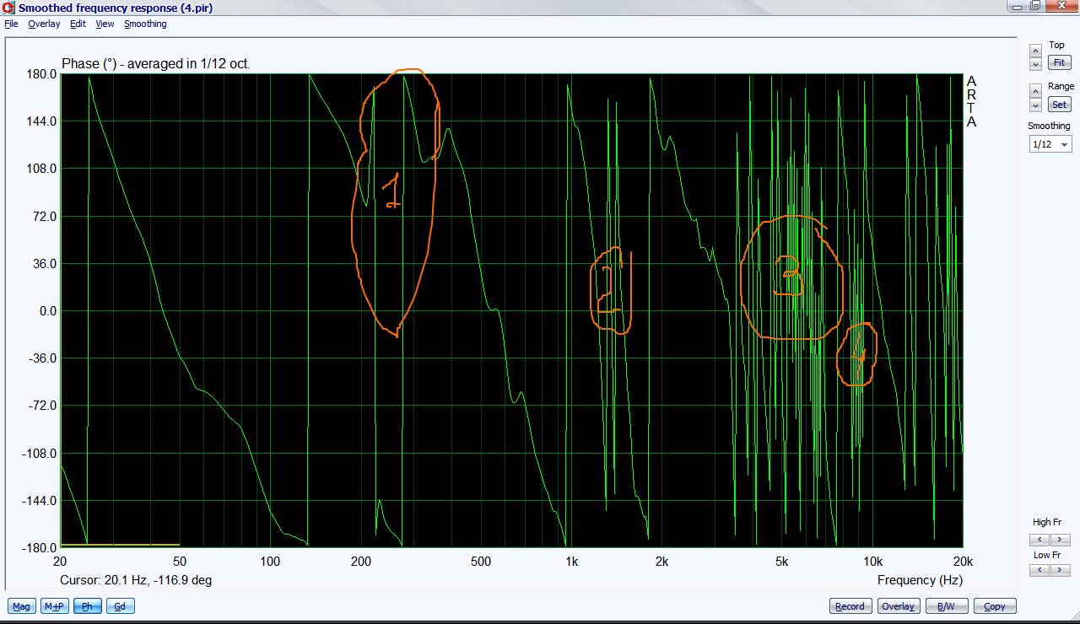Shift High Fr limit left
Image resolution: width=1080 pixels, height=624 pixels.
point(1039,540)
